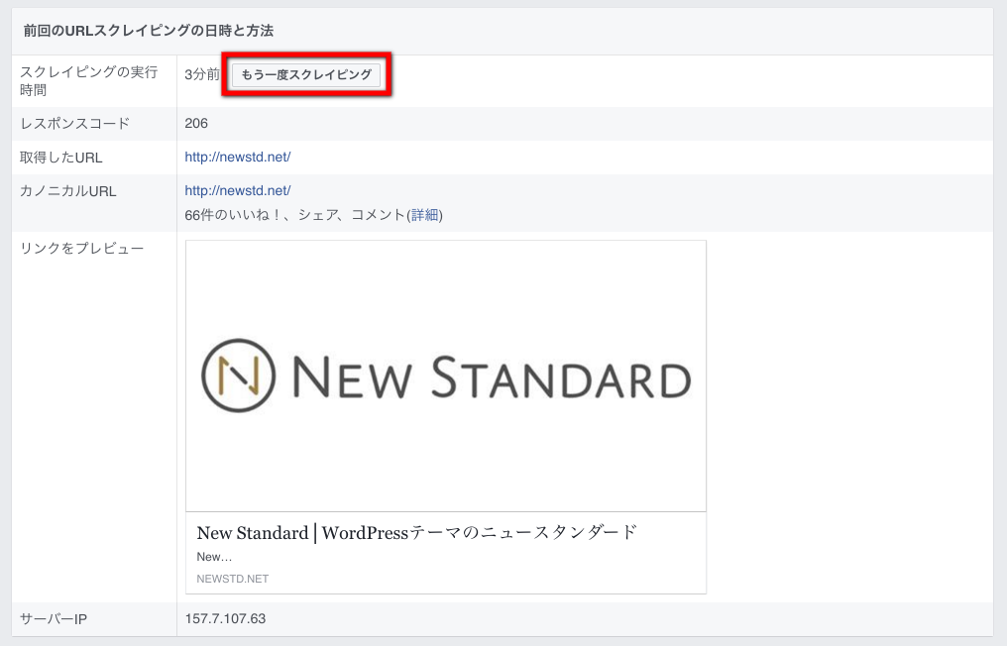Image resolution: width=1007 pixels, height=646 pixels.
Task: Click the 取得したURL row label
Action: [x=61, y=158]
